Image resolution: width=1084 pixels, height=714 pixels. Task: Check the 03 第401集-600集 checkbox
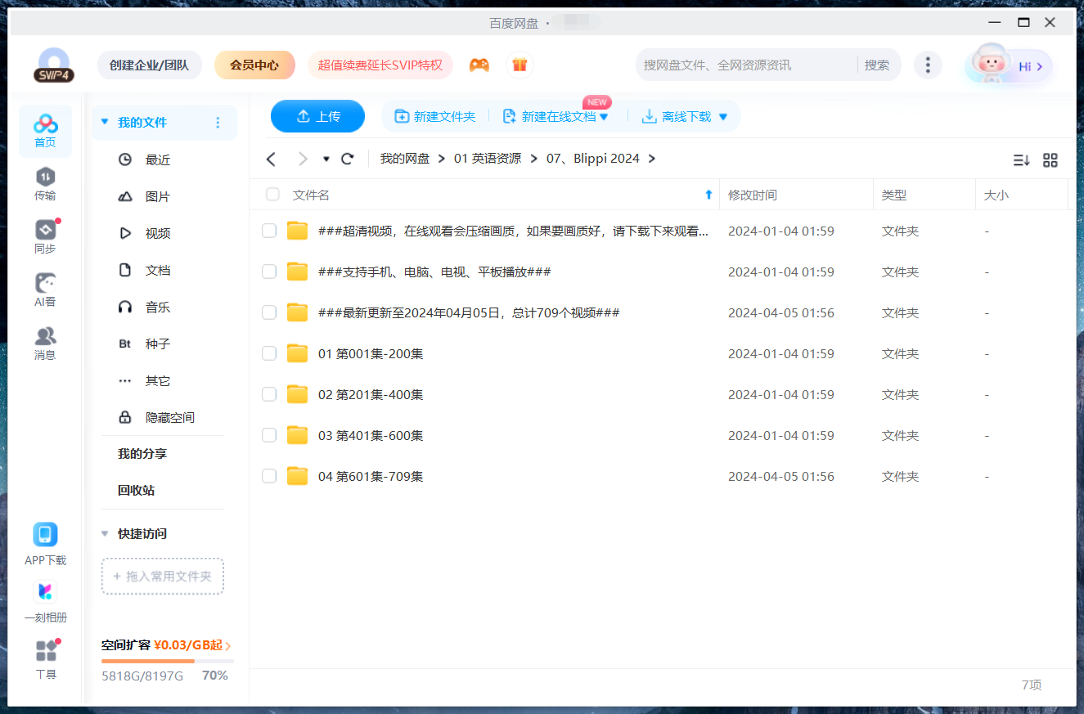coord(269,435)
